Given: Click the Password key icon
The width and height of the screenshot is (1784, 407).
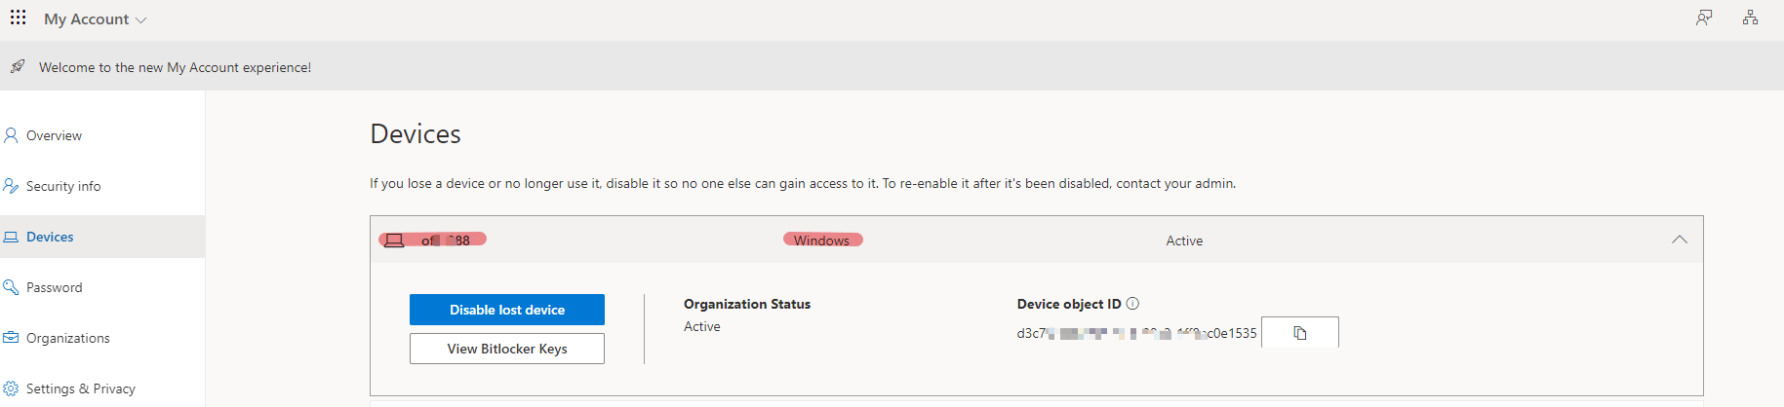Looking at the screenshot, I should tap(11, 287).
